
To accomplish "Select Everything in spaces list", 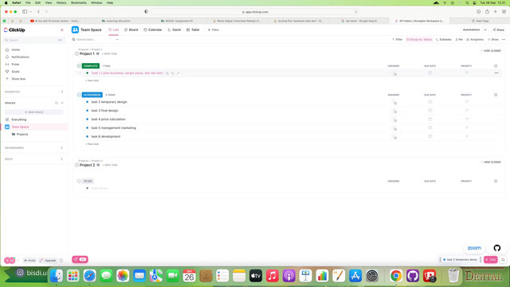I will coord(19,120).
